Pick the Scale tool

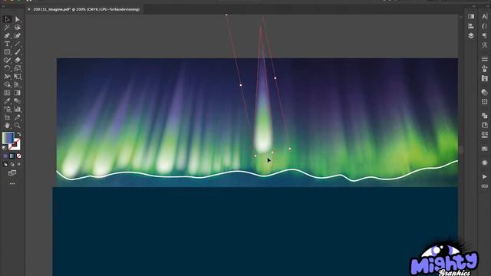[x=18, y=68]
